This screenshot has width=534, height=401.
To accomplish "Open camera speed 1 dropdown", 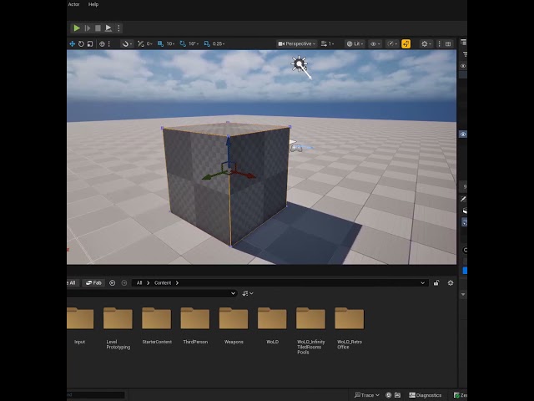I will point(327,43).
